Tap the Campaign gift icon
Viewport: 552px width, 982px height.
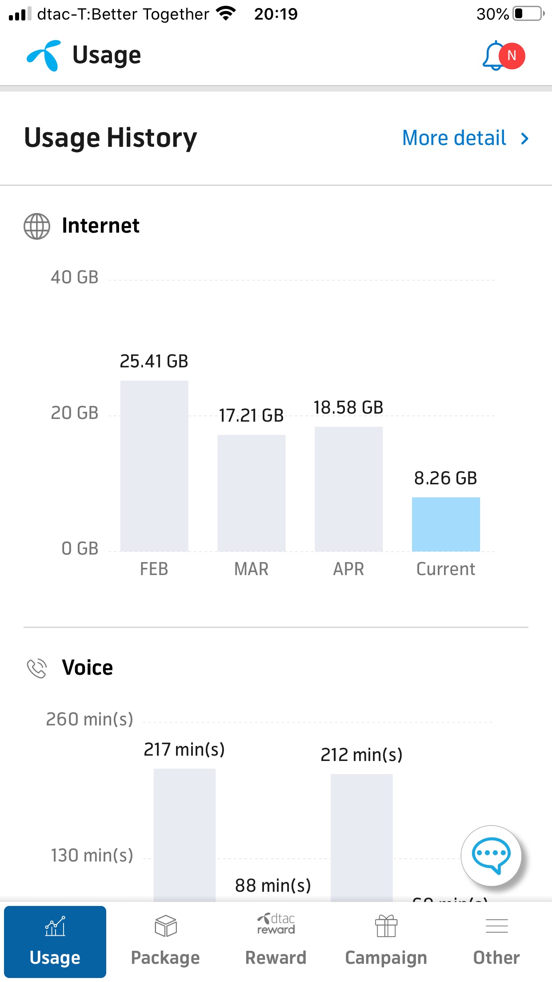[x=386, y=926]
